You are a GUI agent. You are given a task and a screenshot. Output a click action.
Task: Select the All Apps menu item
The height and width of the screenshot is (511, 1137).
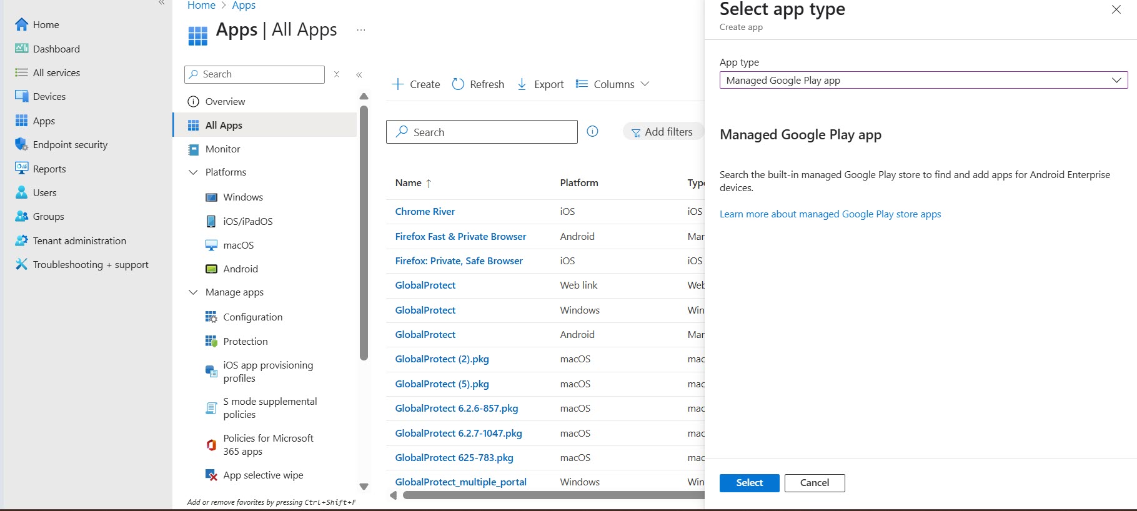click(224, 126)
